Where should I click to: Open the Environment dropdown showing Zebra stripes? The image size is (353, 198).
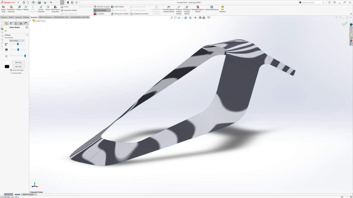(x=17, y=41)
